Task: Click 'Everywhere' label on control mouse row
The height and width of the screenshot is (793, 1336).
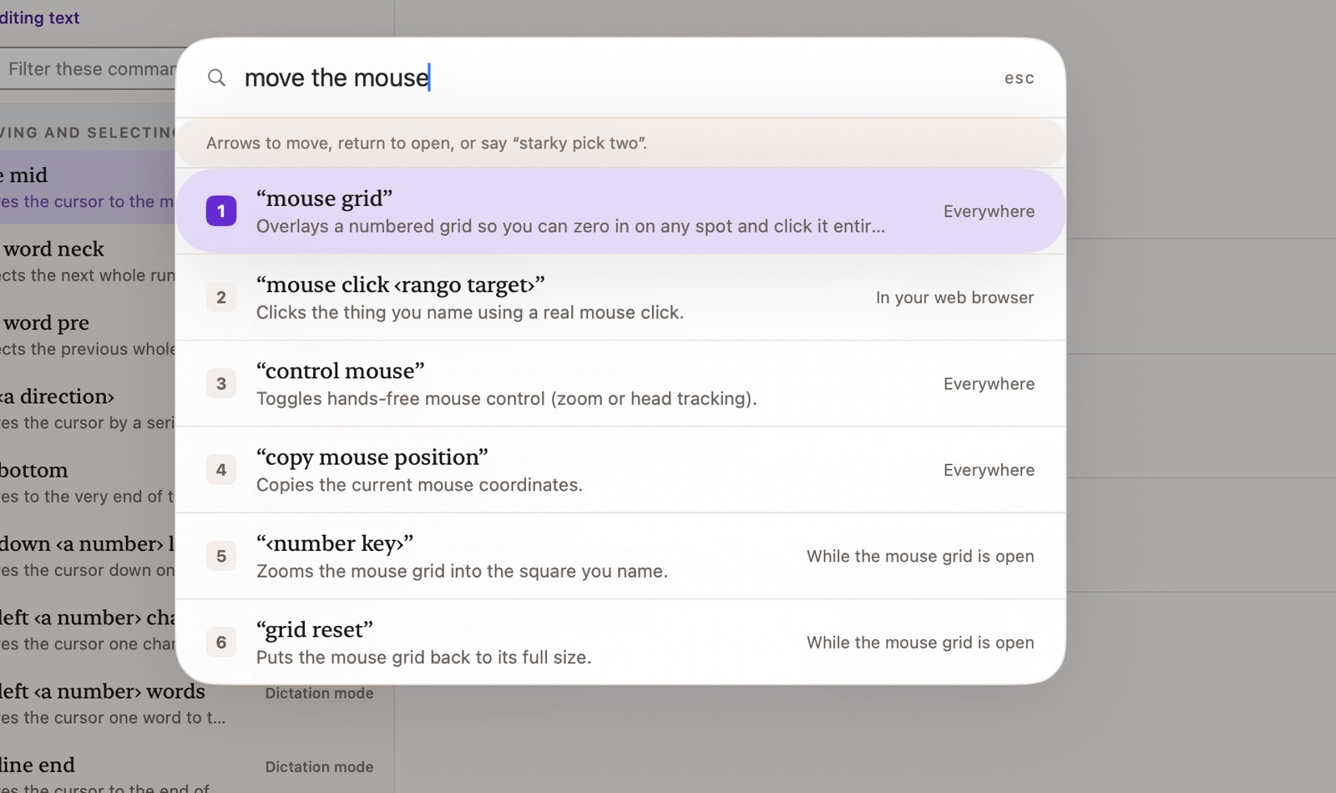Action: 989,384
